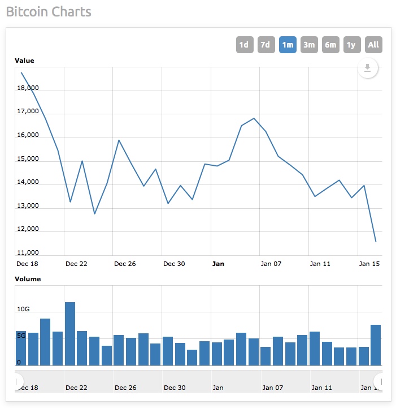Select the last volume bar at Jan 15
The width and height of the screenshot is (396, 408).
[376, 345]
